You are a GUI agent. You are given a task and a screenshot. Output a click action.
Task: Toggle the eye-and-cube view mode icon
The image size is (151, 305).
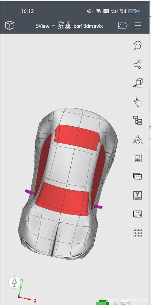pyautogui.click(x=138, y=83)
